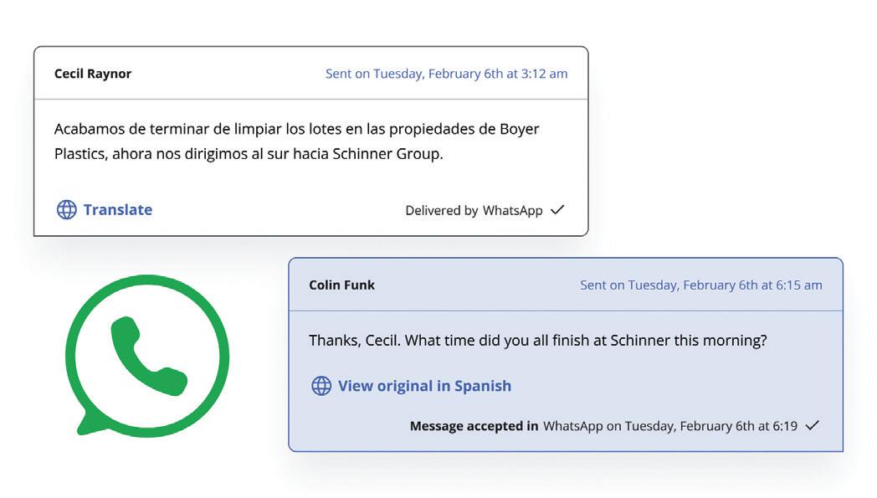This screenshot has width=877, height=498.
Task: Open View original in Spanish link
Action: tap(424, 386)
